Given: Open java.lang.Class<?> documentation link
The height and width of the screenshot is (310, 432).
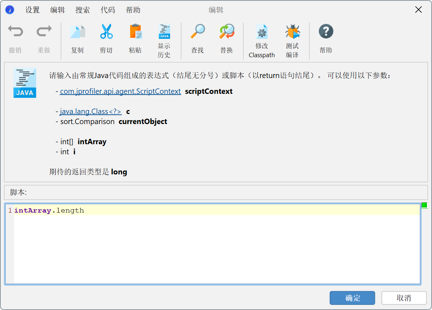Looking at the screenshot, I should pos(91,111).
